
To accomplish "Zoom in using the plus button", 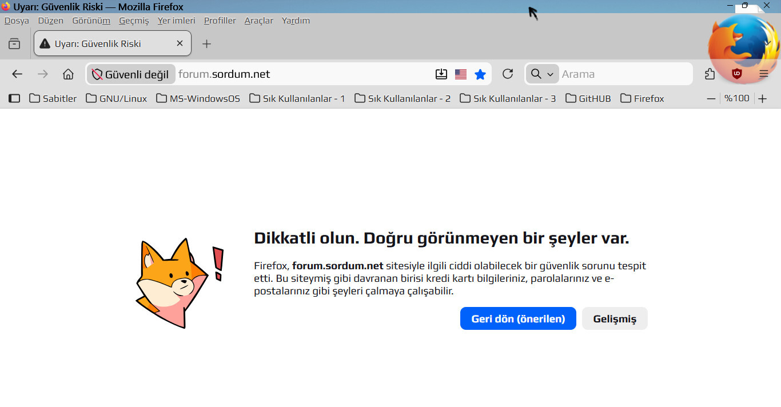I will (x=763, y=98).
